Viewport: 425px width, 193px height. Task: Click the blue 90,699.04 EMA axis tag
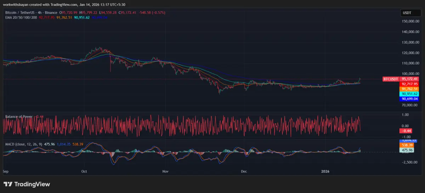point(409,100)
